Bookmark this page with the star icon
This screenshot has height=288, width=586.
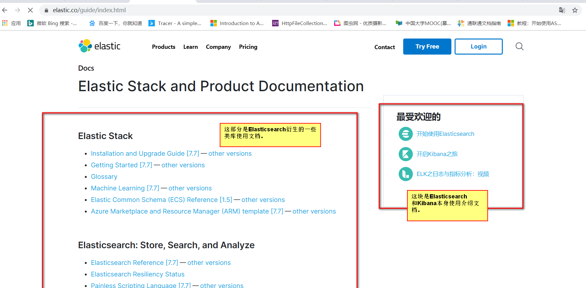(x=575, y=10)
